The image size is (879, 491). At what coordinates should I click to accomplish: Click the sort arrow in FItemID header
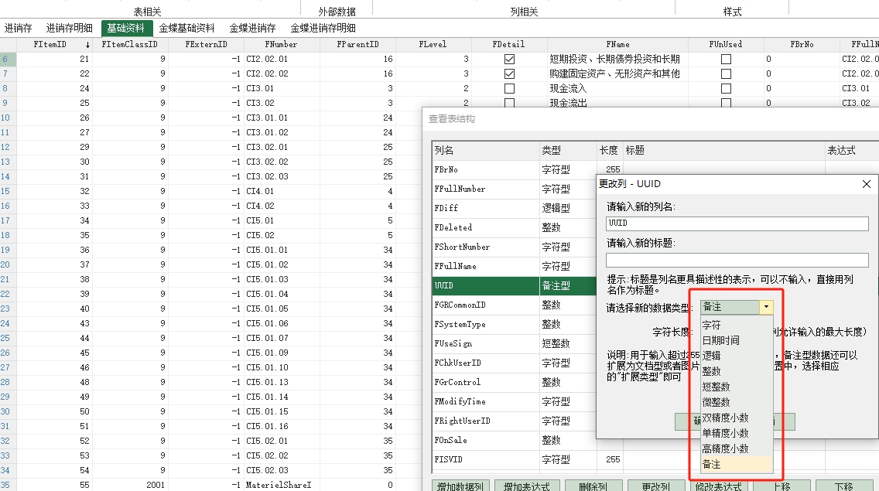(x=87, y=45)
